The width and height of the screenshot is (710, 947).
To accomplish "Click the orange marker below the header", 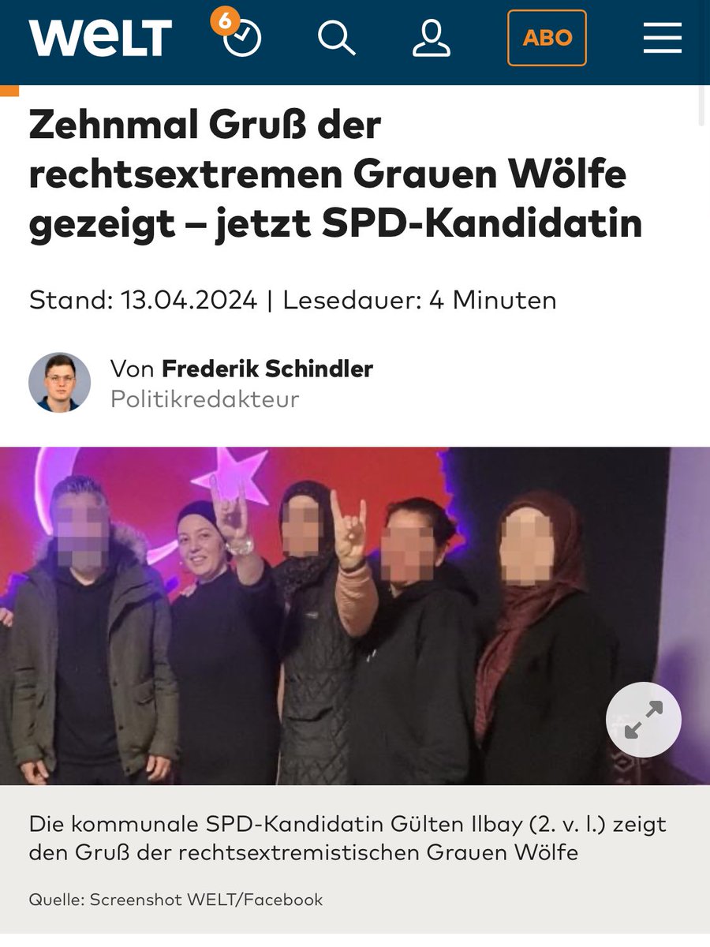I will pyautogui.click(x=9, y=90).
